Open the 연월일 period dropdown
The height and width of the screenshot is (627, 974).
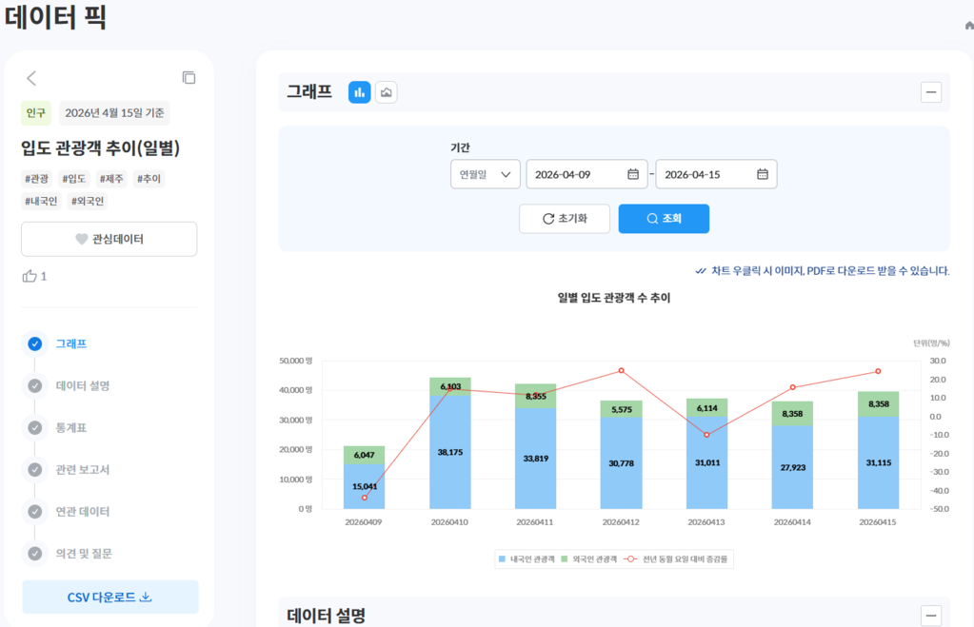(x=486, y=174)
